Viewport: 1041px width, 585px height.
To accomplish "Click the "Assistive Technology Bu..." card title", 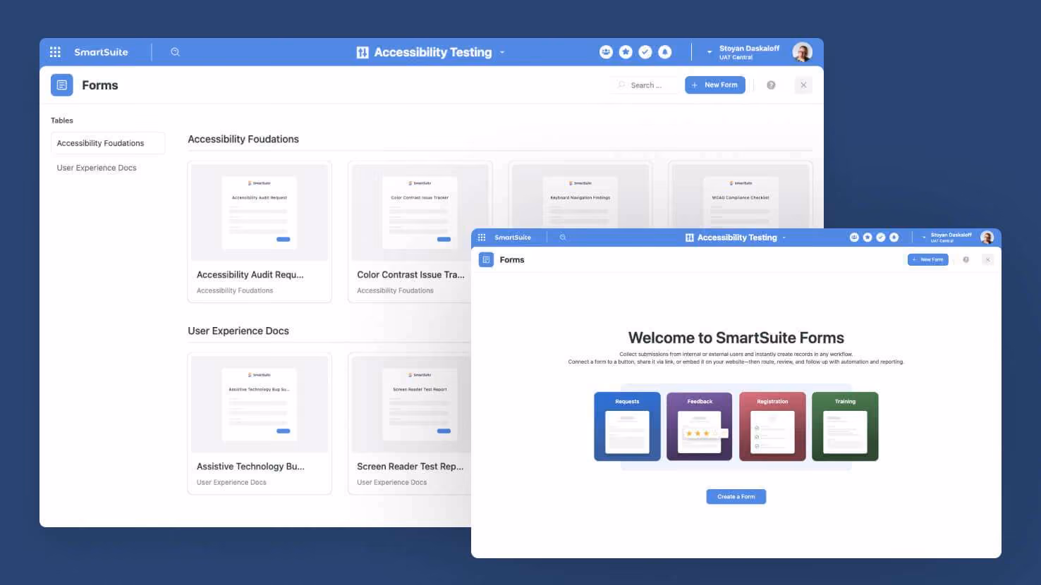I will click(x=250, y=467).
